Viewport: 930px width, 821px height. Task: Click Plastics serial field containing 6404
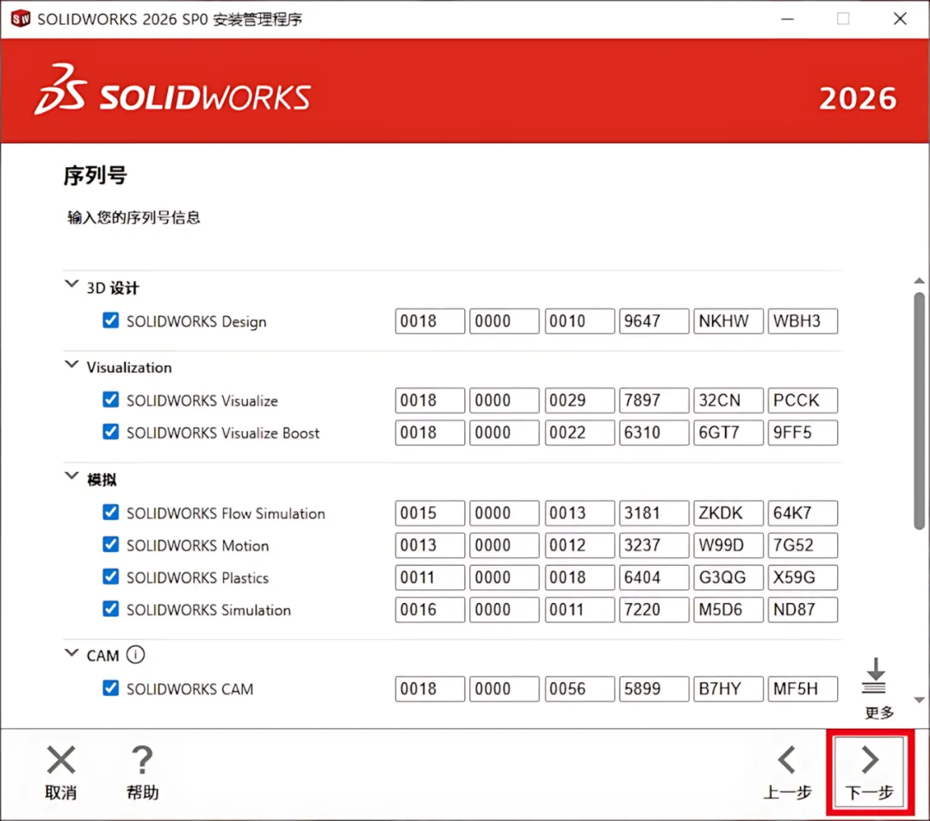click(x=654, y=577)
